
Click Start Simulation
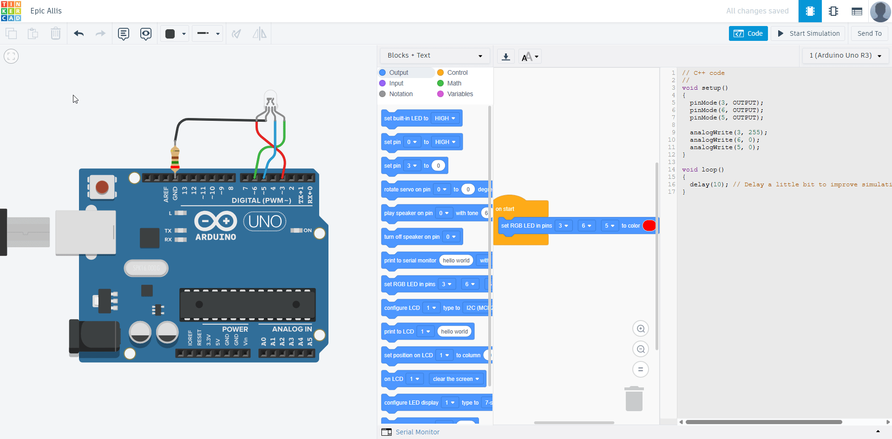809,33
